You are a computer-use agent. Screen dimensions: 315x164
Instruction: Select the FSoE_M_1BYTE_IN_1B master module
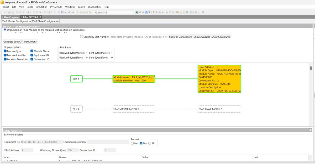[x=134, y=79]
